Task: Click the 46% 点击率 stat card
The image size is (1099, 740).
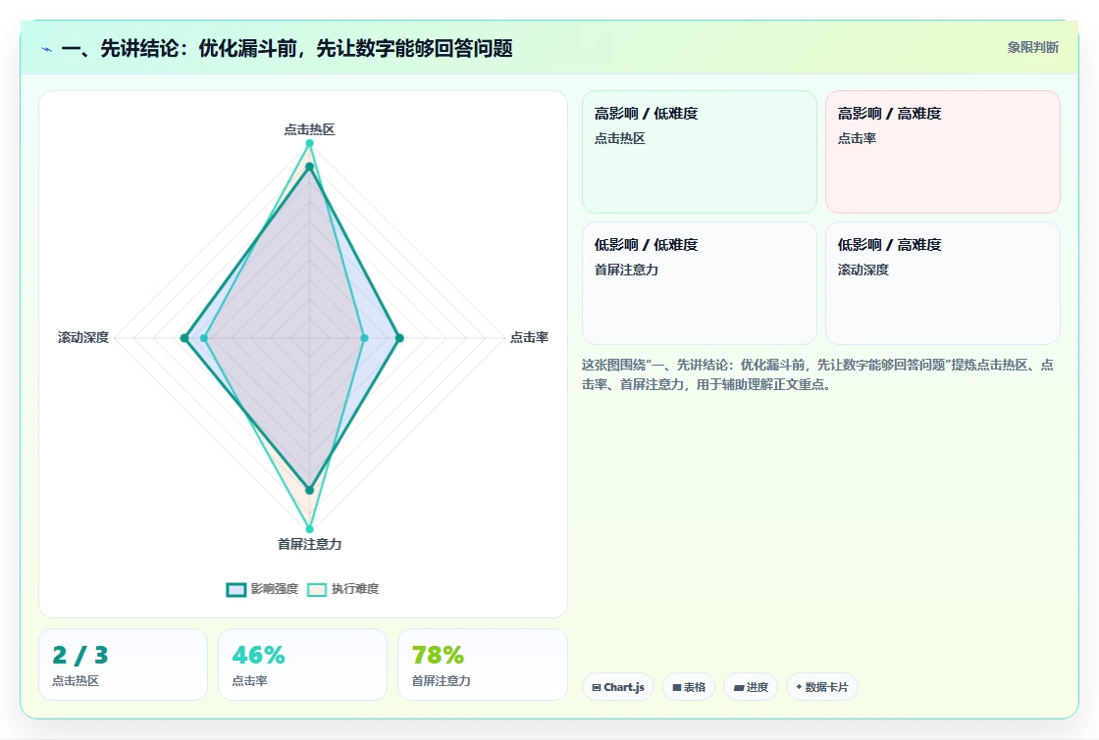Action: [303, 665]
